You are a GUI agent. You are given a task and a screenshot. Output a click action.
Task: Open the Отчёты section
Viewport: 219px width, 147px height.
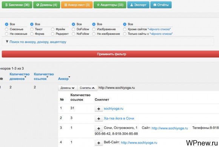(x=161, y=5)
